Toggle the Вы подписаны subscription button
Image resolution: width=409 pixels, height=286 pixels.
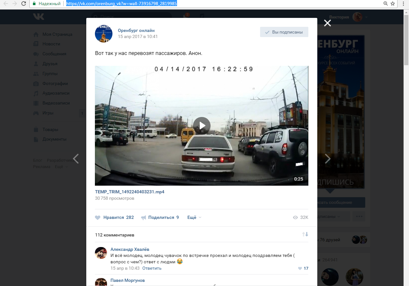pos(284,32)
